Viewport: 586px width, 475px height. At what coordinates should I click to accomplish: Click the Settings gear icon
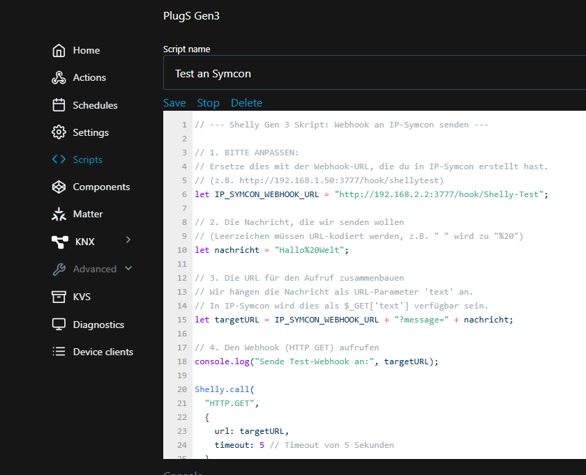point(59,132)
